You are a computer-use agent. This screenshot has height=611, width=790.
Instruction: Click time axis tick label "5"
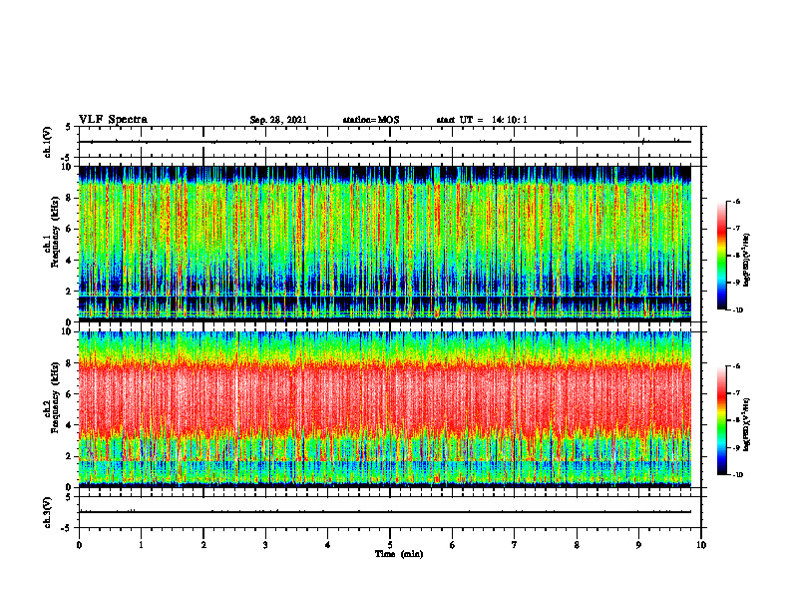pyautogui.click(x=390, y=545)
